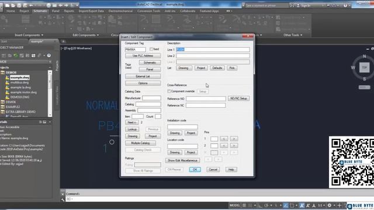Image resolution: width=374 pixels, height=210 pixels.
Task: Click the status bar grid display icon
Action: [x=244, y=205]
